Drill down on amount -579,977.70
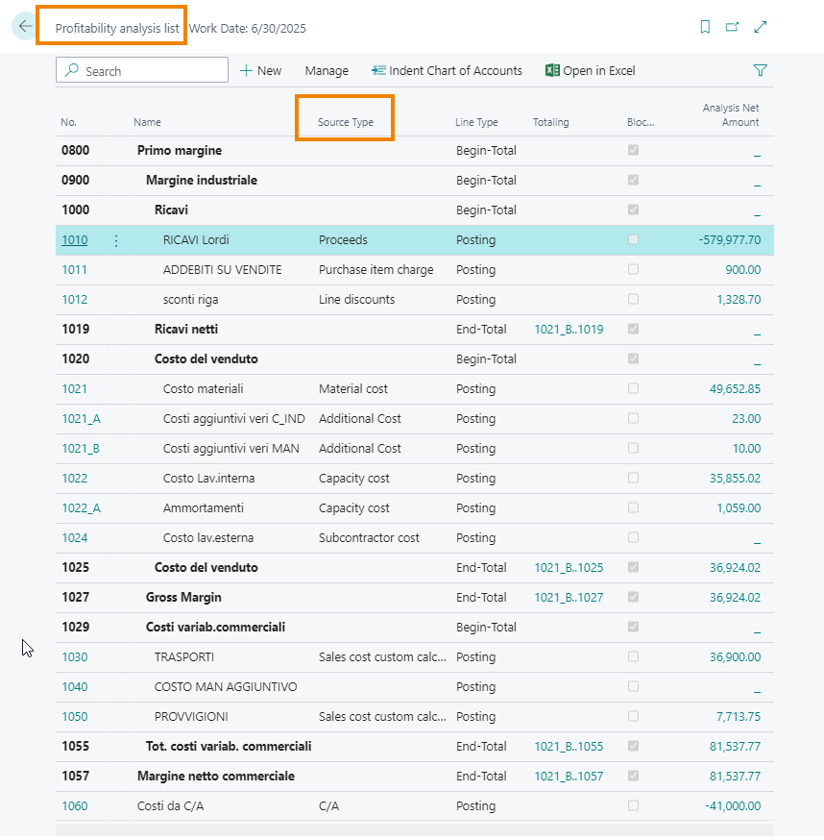 [x=729, y=240]
